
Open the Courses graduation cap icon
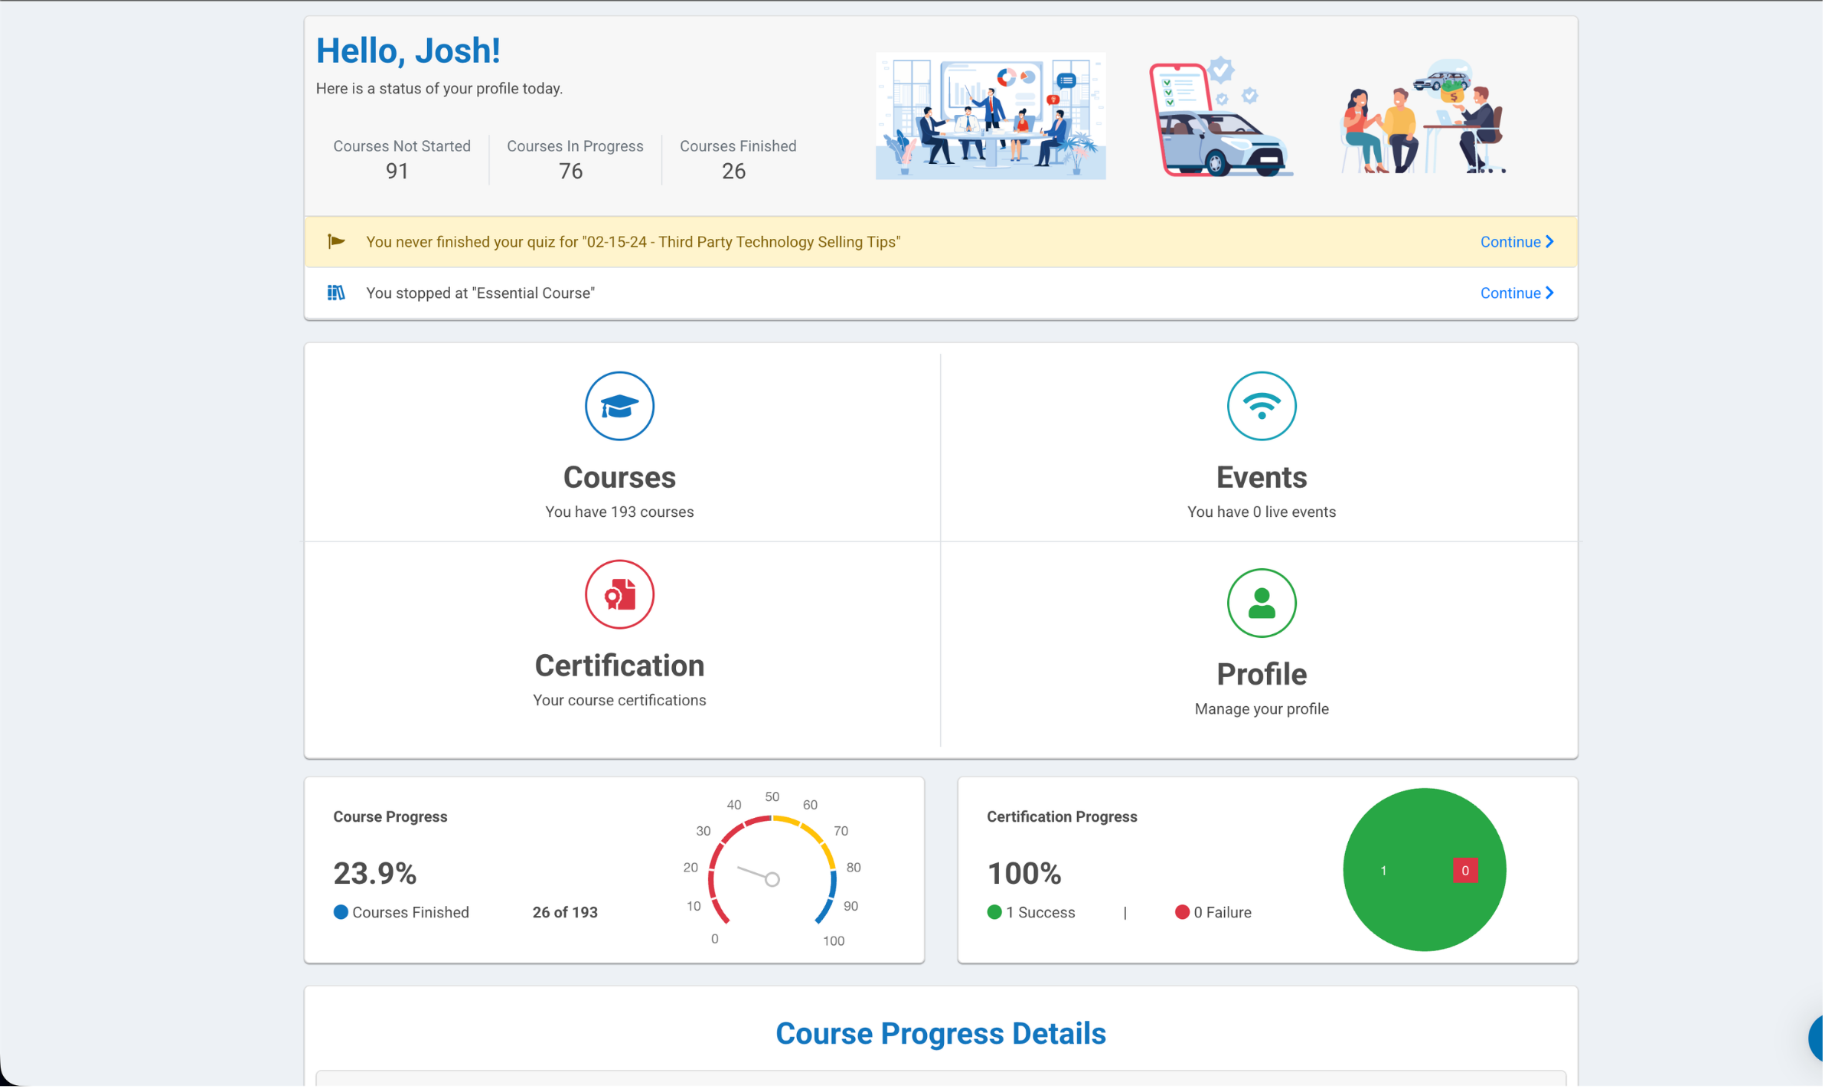[620, 407]
